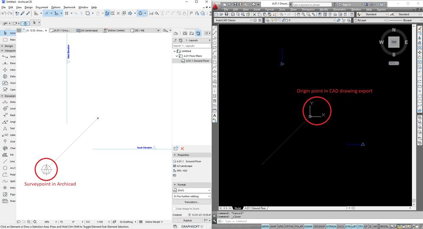Screen dimensions: 423x229
Task: Click the workspace settings gear in AutoCAD
Action: (255, 20)
